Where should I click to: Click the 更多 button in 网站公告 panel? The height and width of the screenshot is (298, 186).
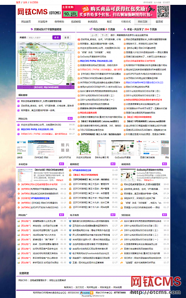click(70, 118)
